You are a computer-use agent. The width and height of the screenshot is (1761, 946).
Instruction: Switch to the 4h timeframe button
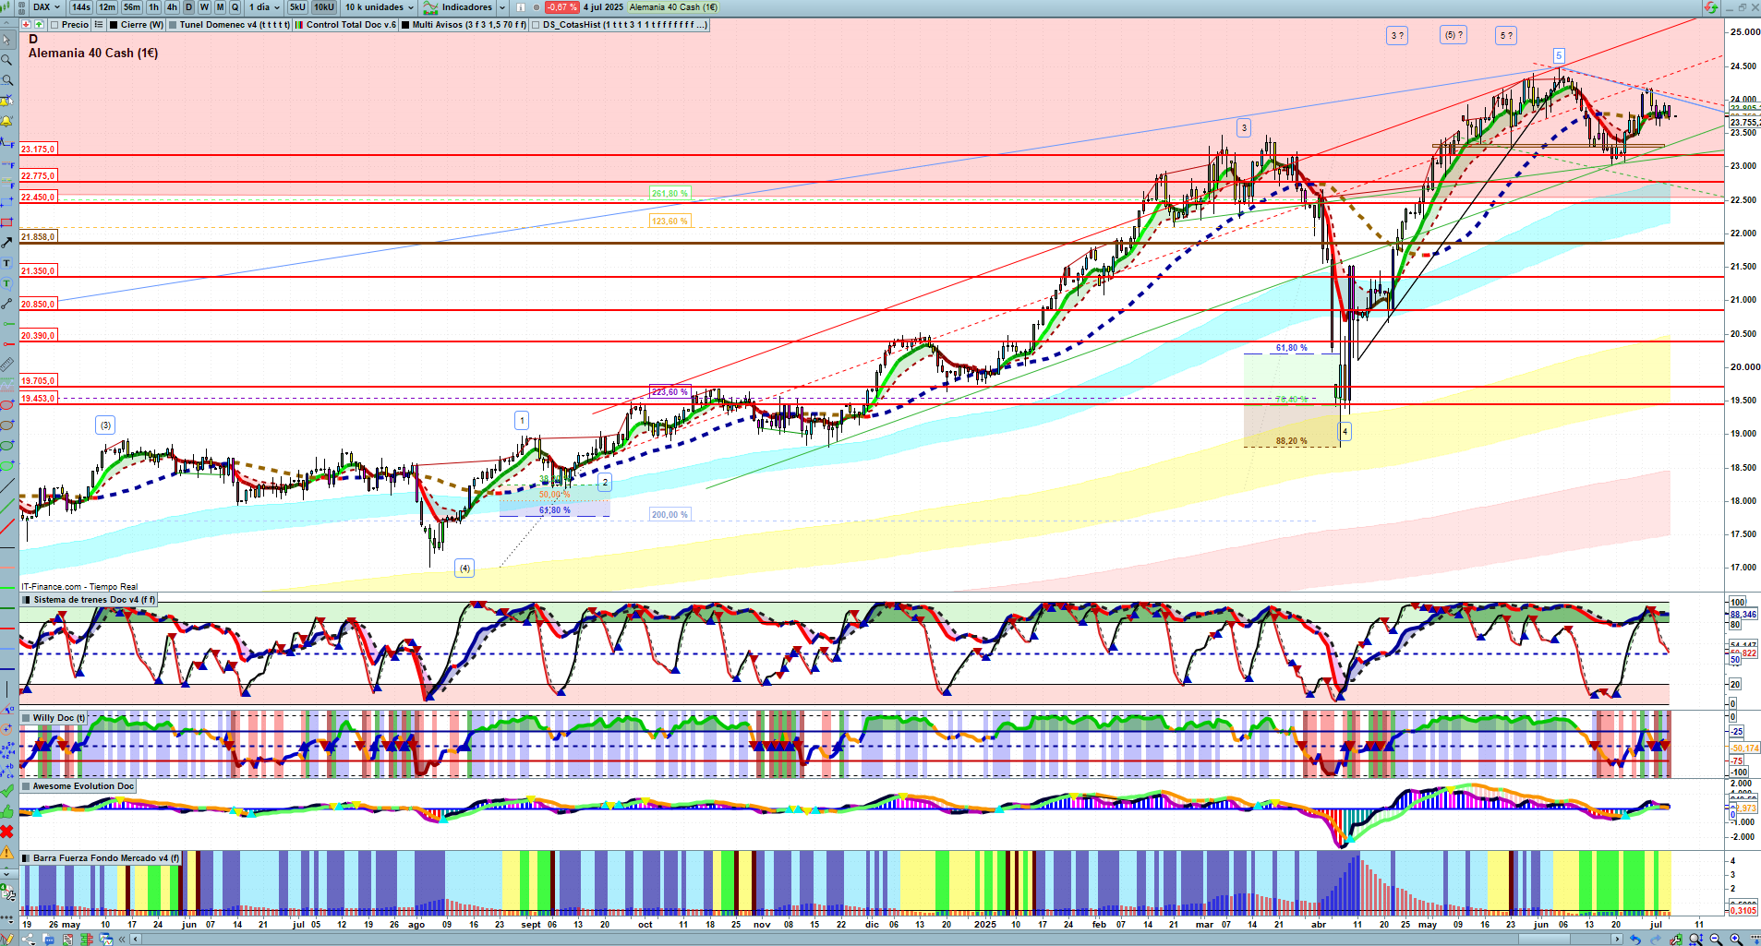point(172,7)
